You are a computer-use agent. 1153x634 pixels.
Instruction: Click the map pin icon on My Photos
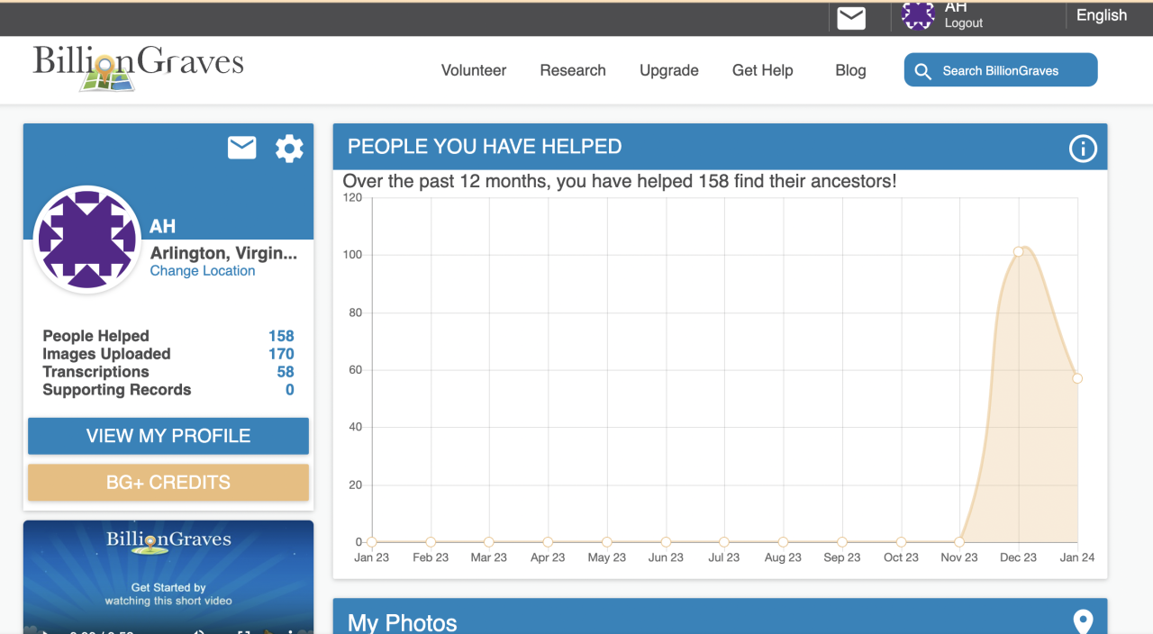[x=1083, y=621]
